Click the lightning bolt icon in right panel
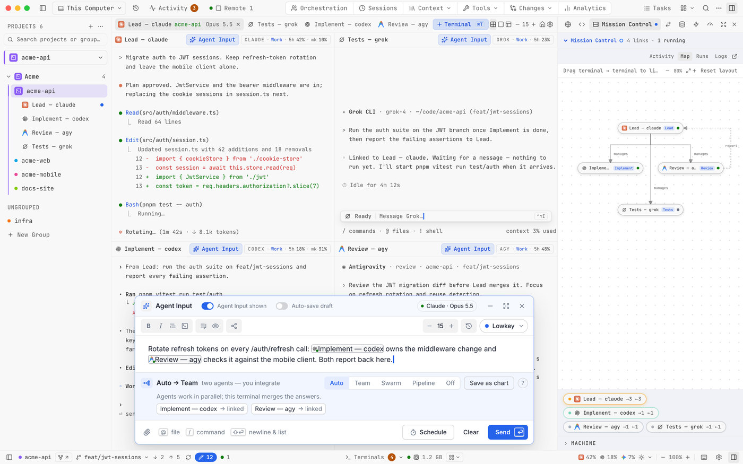743x464 pixels. 696,24
